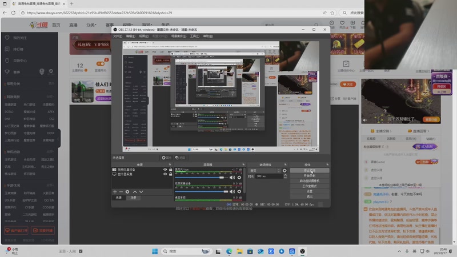Open OBS 文件 menu

(x=118, y=36)
